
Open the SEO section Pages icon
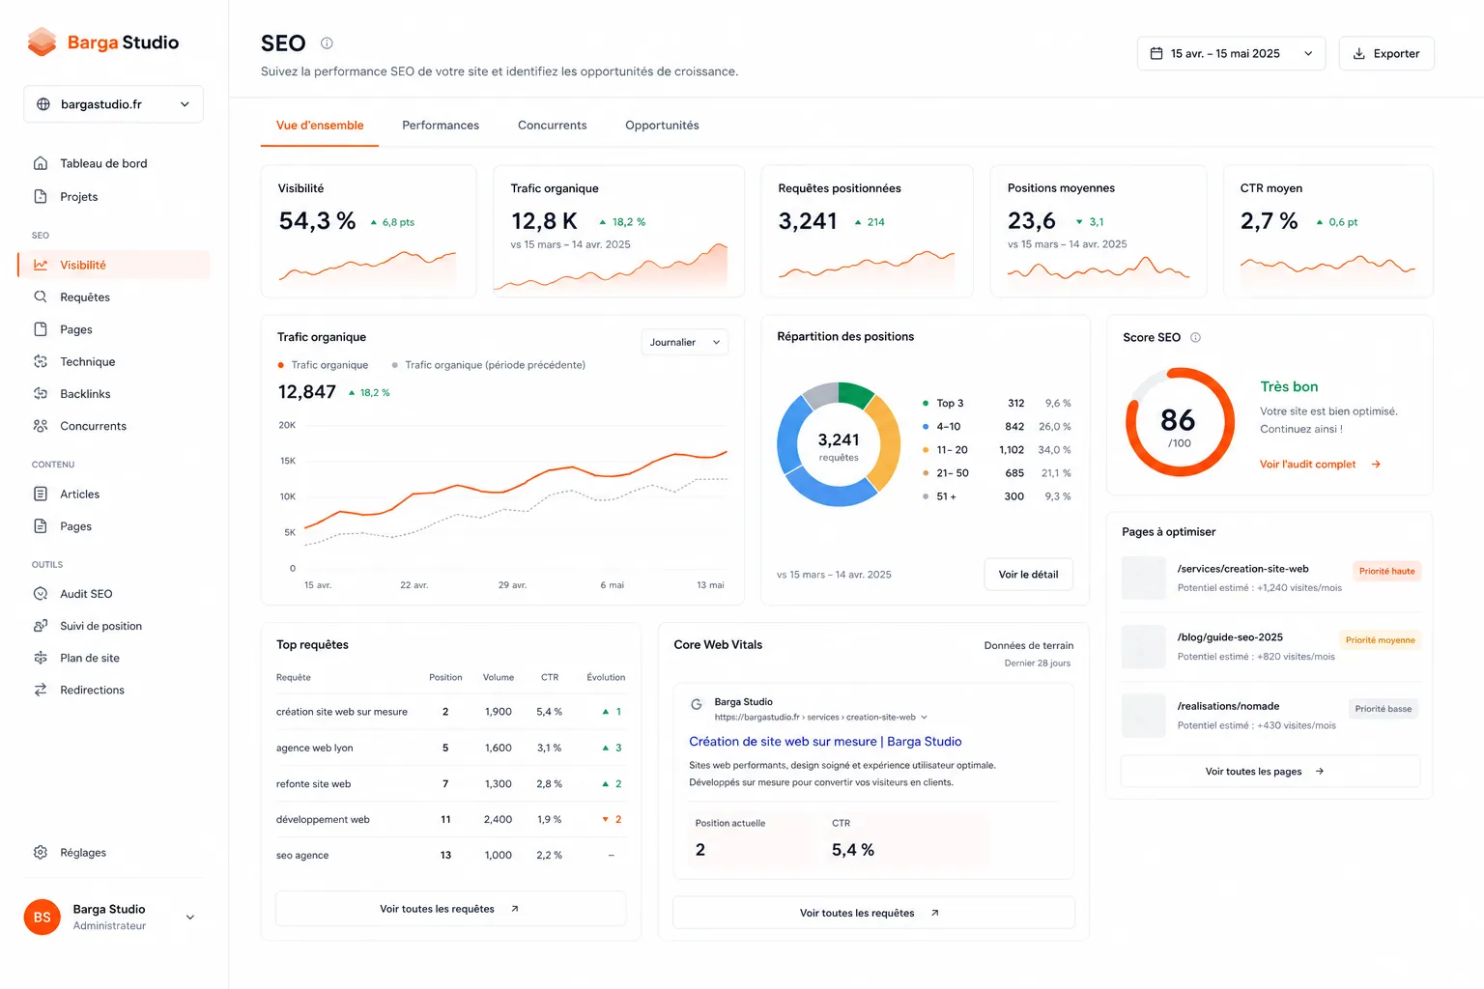point(41,329)
